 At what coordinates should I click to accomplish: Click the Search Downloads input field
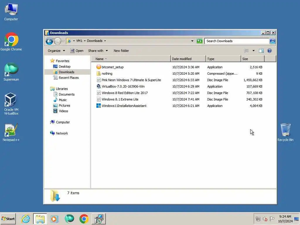237,41
